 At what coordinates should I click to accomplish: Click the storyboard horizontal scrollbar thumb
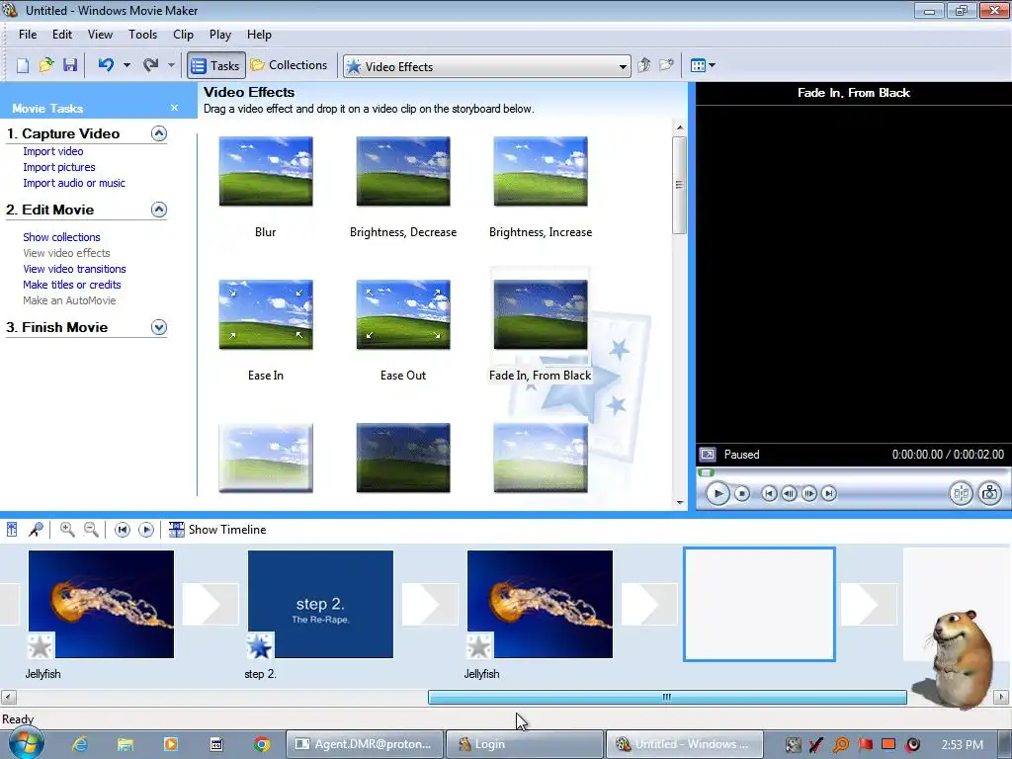[667, 697]
